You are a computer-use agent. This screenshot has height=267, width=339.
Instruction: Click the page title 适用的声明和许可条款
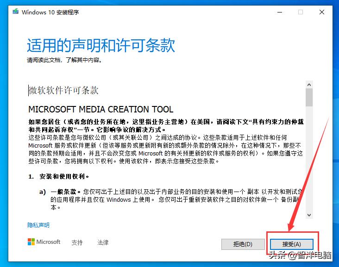tap(101, 45)
